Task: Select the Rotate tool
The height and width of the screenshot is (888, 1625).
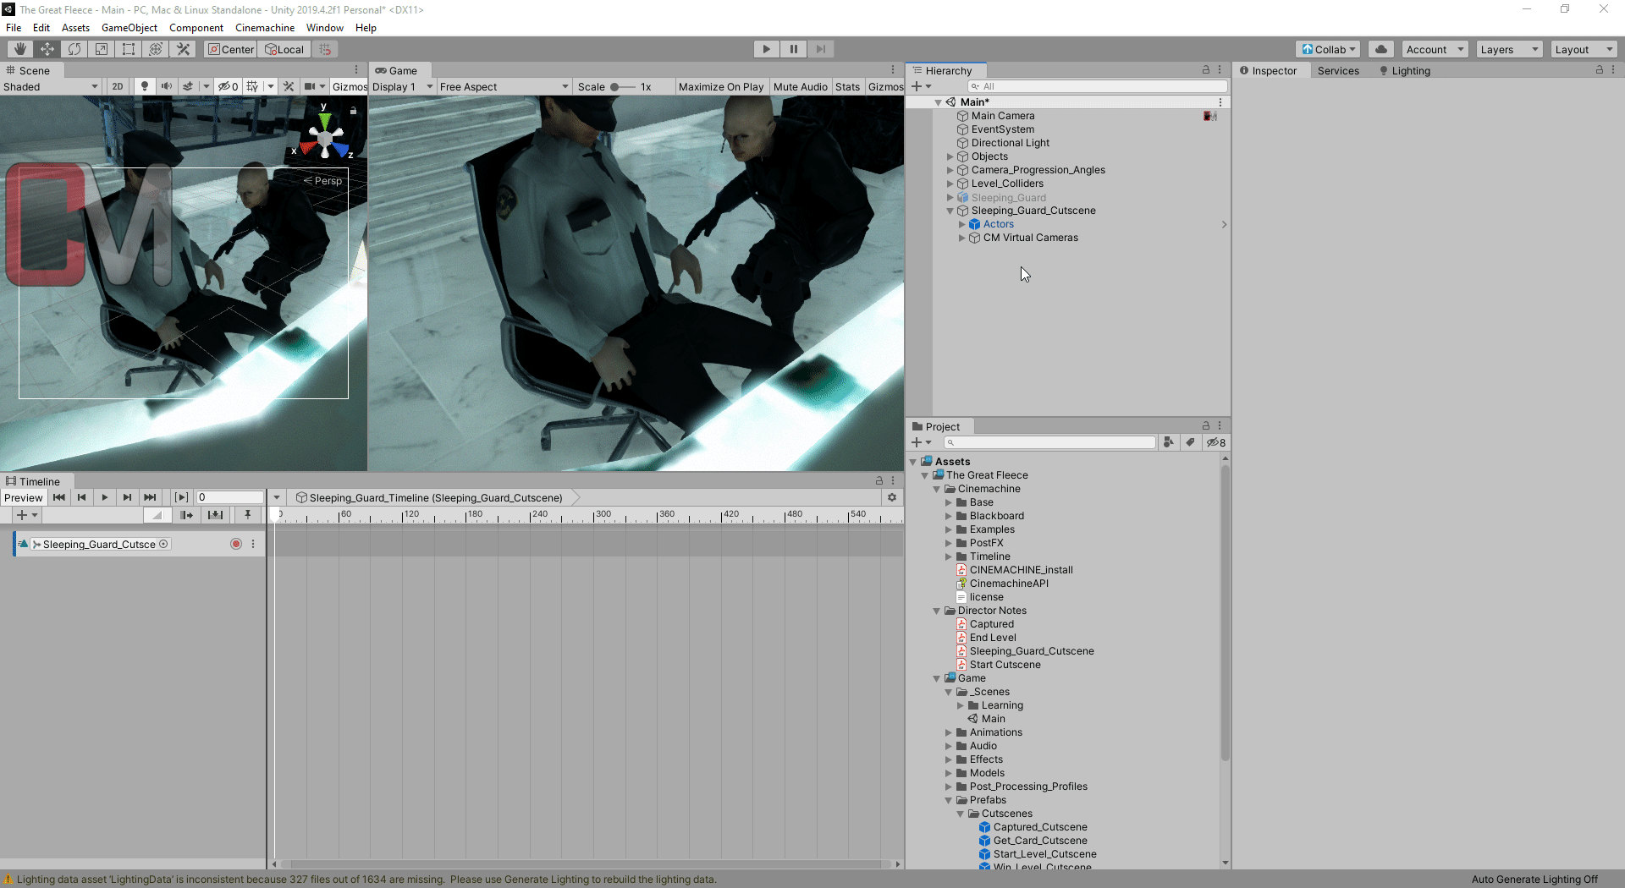Action: coord(74,49)
